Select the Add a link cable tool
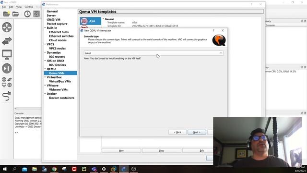This screenshot has width=307, height=173. tap(7, 96)
